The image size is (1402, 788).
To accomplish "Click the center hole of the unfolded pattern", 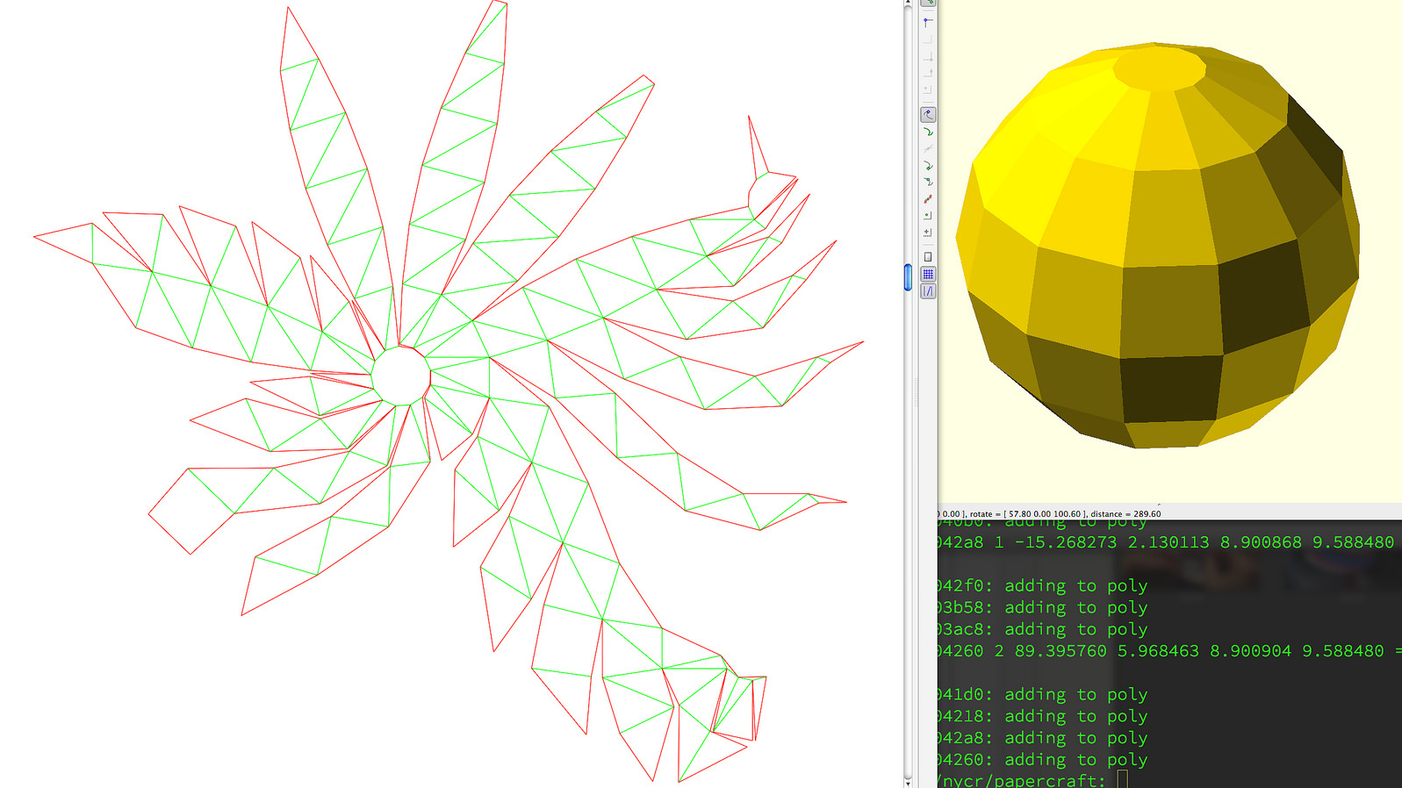I will (x=400, y=376).
